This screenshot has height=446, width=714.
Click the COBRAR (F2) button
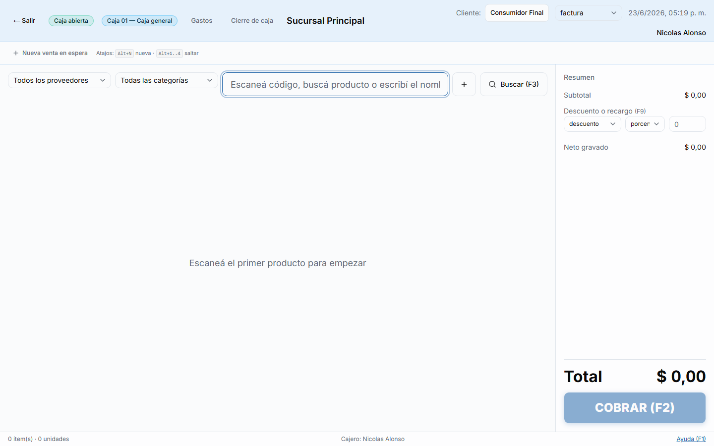(635, 408)
